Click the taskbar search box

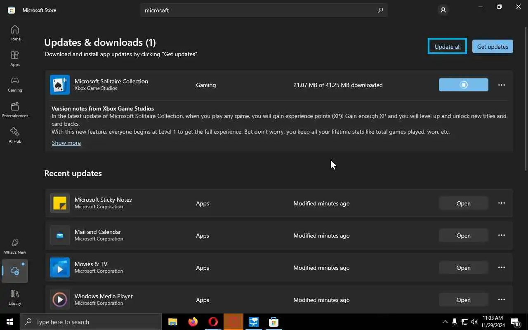tap(91, 322)
